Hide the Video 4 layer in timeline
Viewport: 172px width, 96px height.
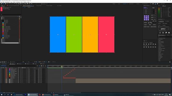click(1, 82)
